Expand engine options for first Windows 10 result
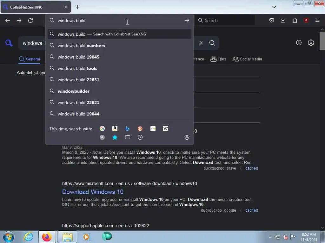This screenshot has height=243, width=325. 241,168
